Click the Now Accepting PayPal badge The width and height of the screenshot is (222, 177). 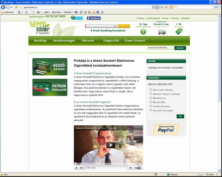(166, 129)
